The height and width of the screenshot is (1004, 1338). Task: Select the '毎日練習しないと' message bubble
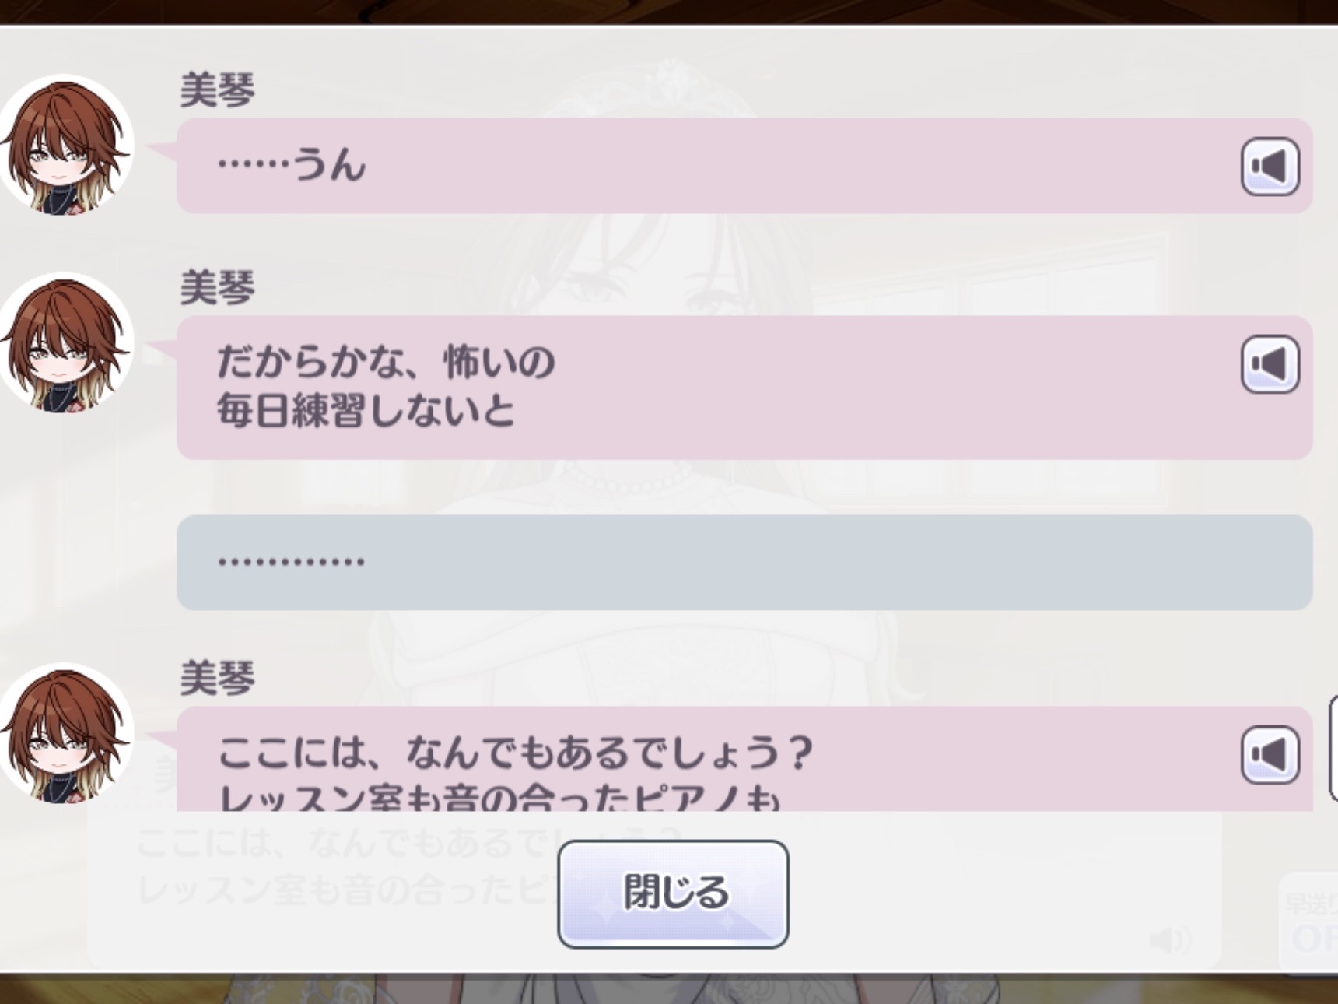pos(744,387)
